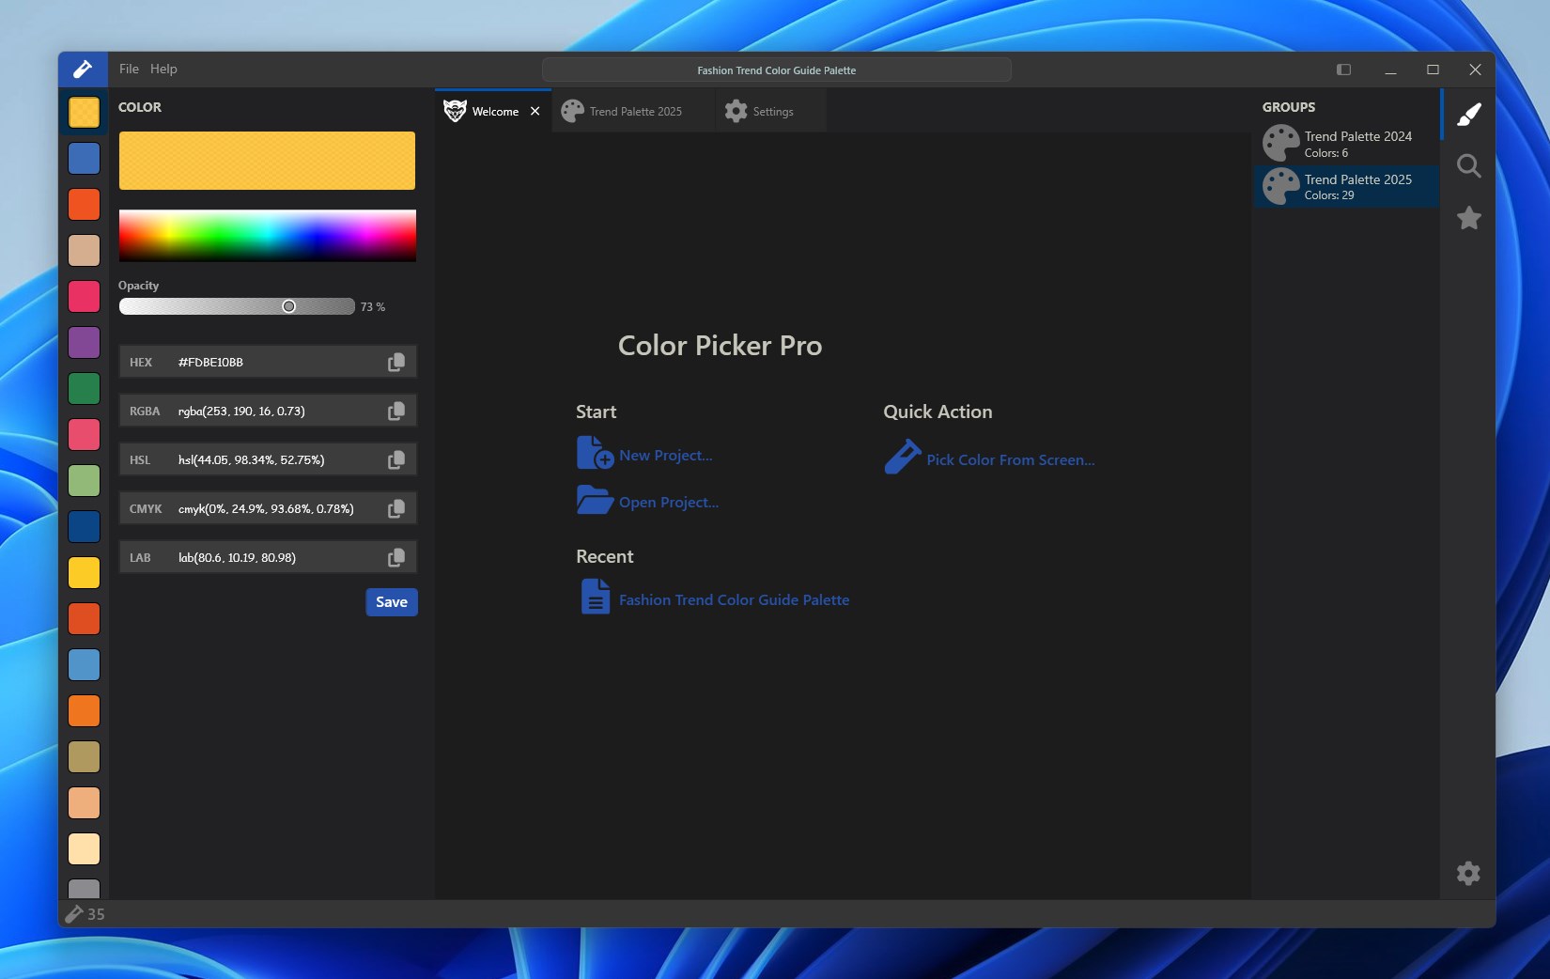The image size is (1550, 979).
Task: Click the title bar project name box
Action: (x=777, y=70)
